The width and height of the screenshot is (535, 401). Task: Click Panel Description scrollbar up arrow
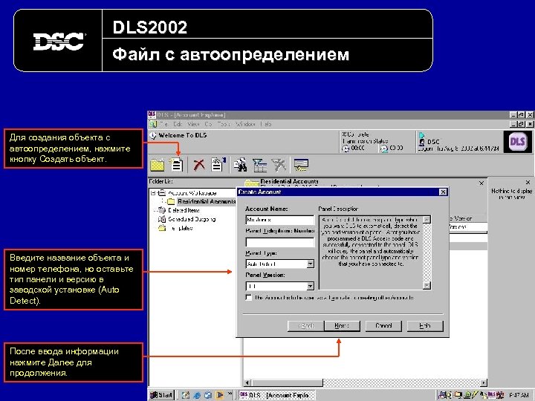click(427, 220)
